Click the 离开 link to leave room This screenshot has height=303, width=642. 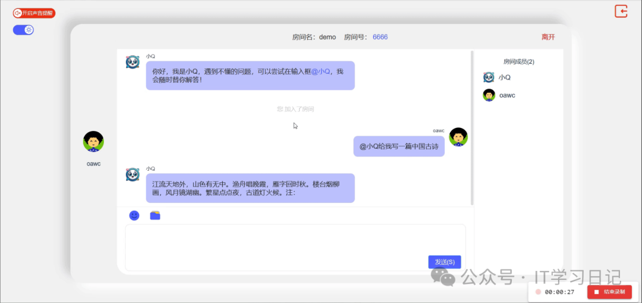point(548,37)
